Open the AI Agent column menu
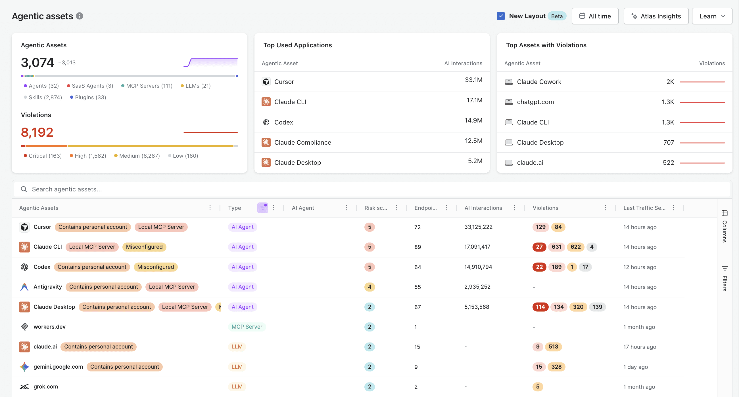Image resolution: width=739 pixels, height=397 pixels. tap(346, 208)
